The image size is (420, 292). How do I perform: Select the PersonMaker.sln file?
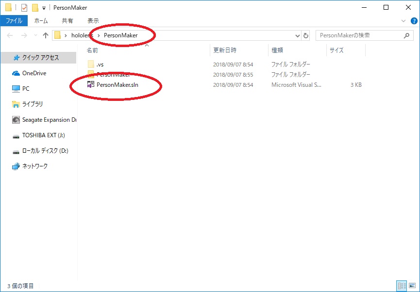118,85
